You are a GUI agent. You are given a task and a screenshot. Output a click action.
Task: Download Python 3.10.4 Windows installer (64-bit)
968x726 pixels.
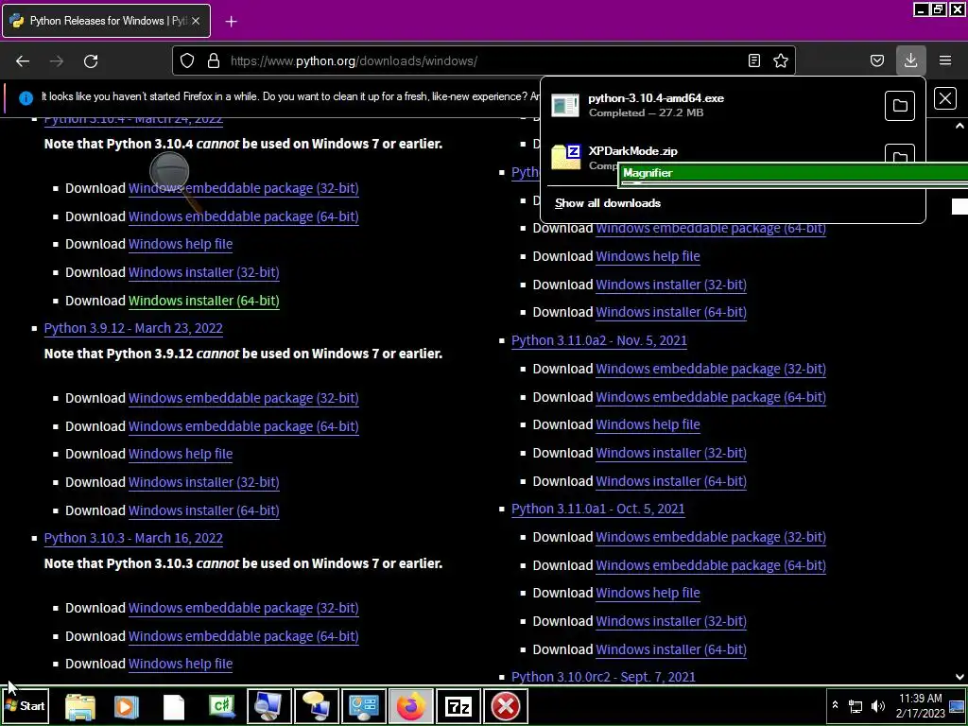coord(204,301)
